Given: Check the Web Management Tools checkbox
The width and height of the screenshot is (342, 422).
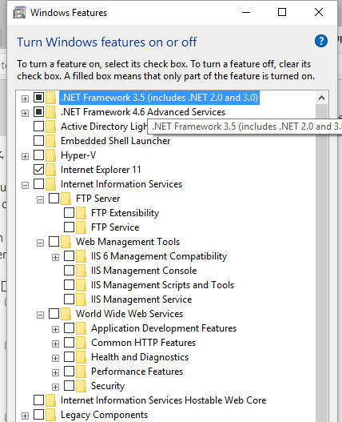Looking at the screenshot, I should point(54,241).
